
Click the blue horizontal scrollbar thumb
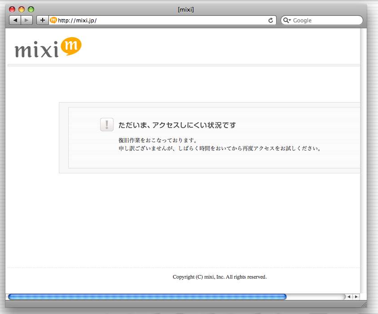147,297
